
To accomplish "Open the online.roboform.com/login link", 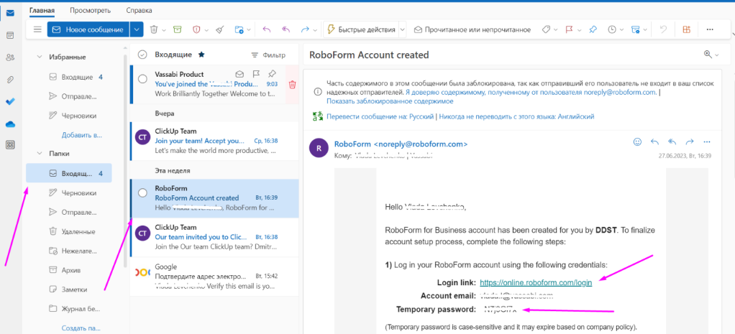I will pyautogui.click(x=536, y=282).
